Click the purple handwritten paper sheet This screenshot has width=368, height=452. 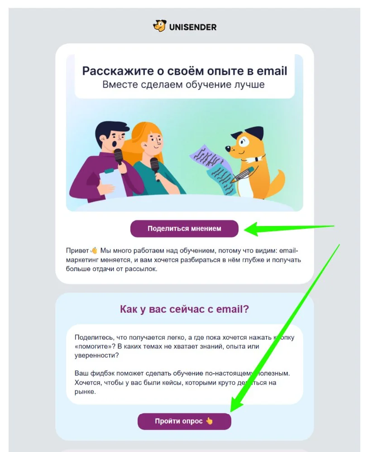(x=205, y=155)
